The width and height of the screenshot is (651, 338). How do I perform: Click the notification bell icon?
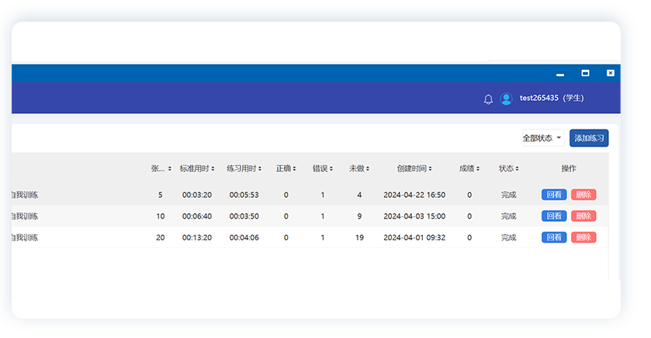[x=488, y=99]
